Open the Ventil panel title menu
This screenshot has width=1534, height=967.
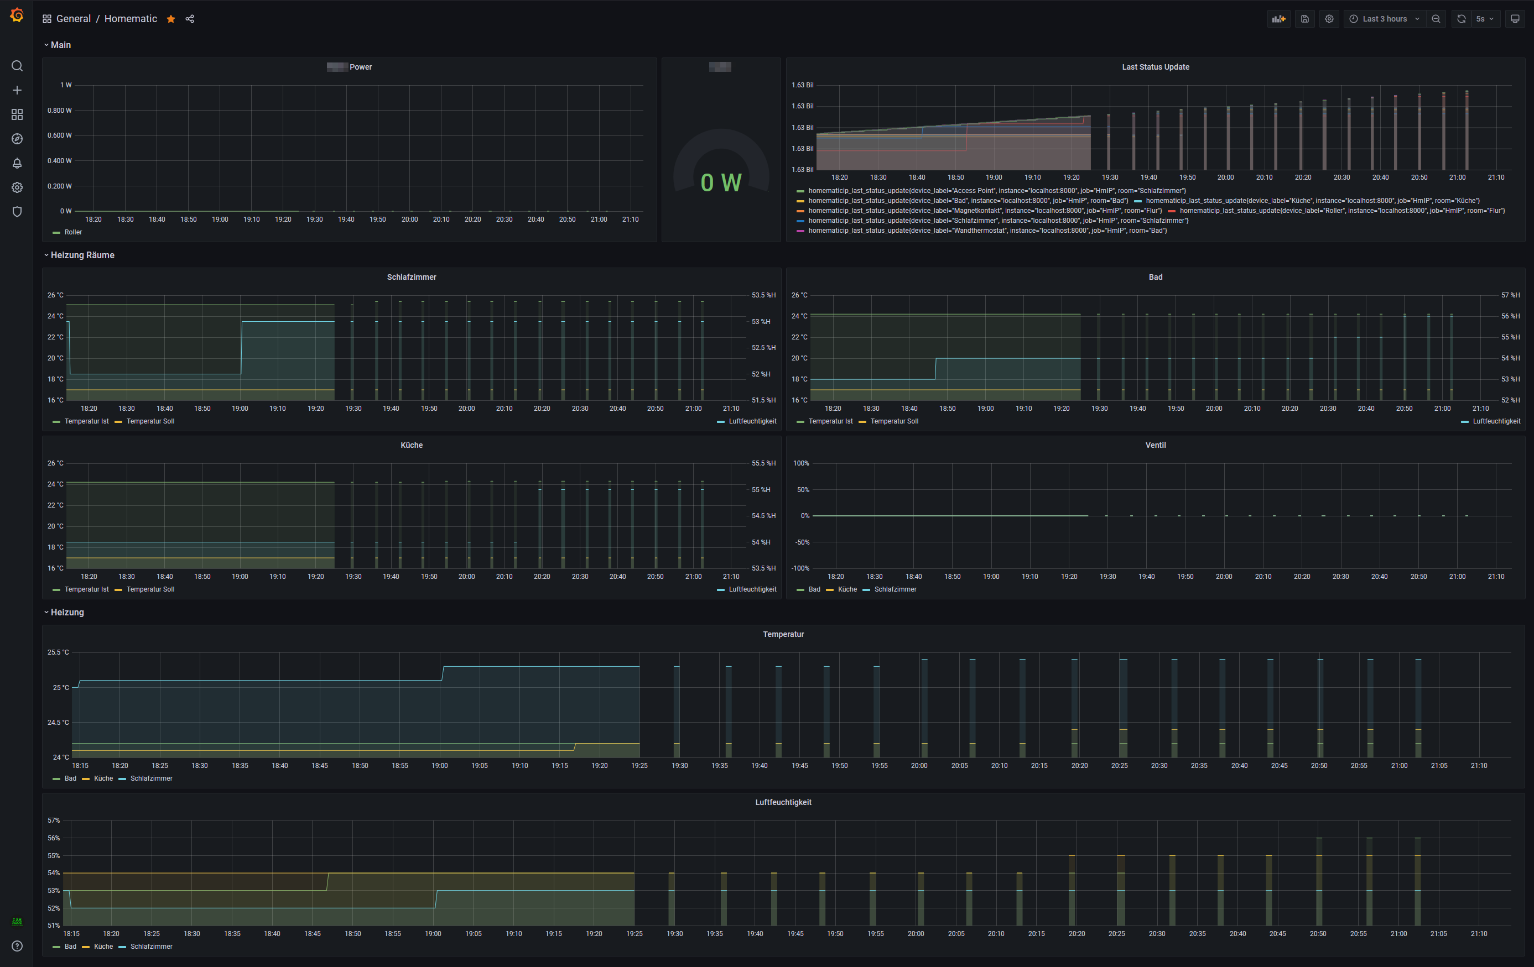pos(1155,445)
